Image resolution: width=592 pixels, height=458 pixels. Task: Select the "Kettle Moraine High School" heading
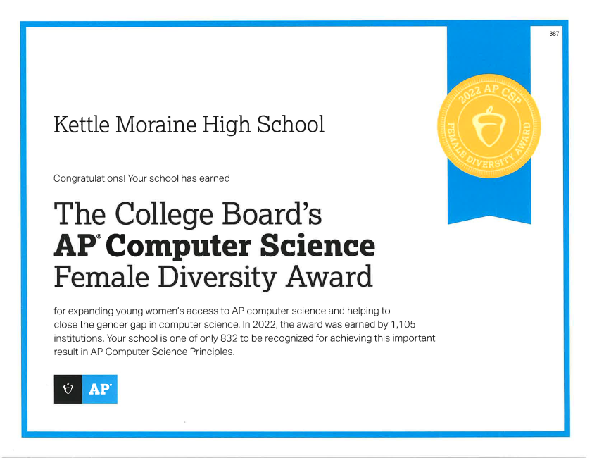189,125
